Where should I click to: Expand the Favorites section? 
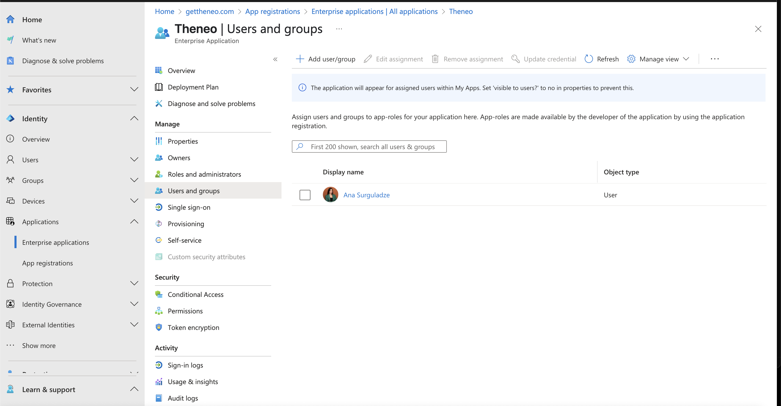[x=134, y=90]
